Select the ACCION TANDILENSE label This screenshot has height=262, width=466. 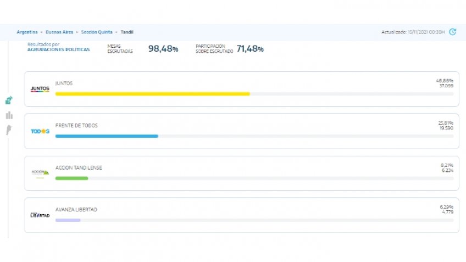[79, 168]
